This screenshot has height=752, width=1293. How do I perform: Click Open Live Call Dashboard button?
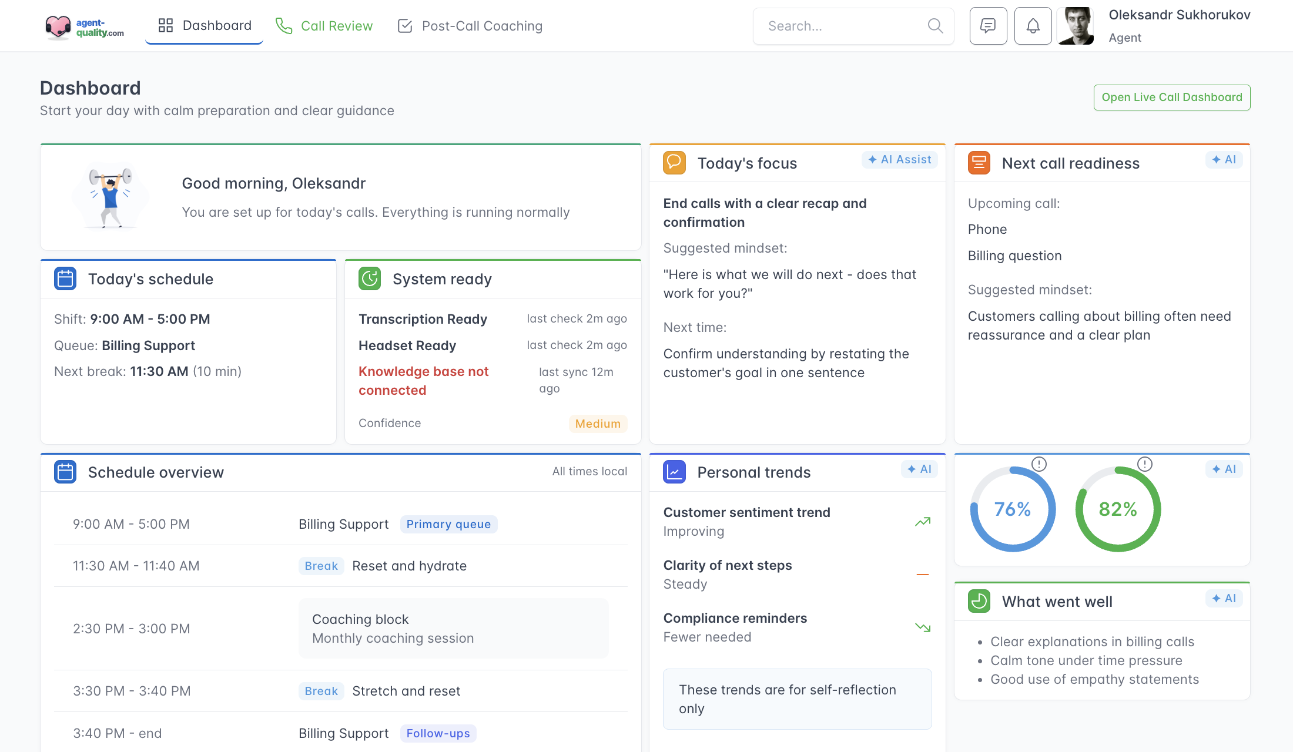click(x=1171, y=98)
